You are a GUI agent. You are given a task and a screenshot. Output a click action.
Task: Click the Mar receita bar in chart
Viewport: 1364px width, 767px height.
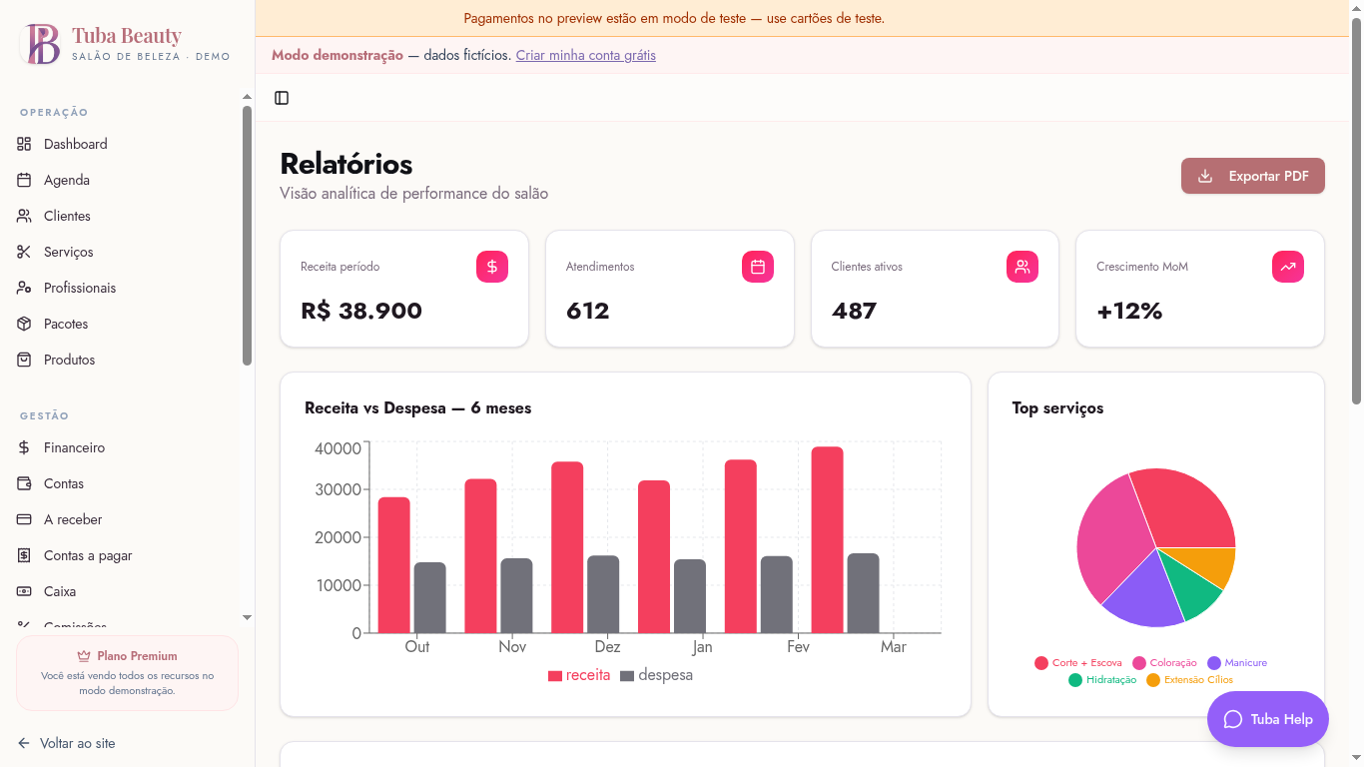827,539
